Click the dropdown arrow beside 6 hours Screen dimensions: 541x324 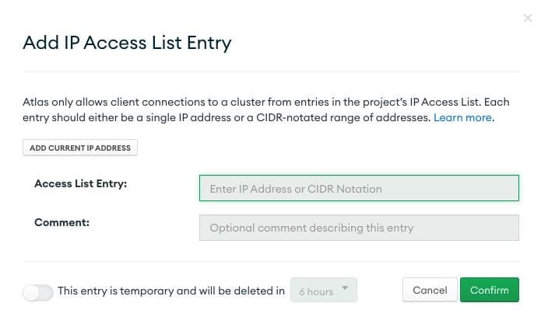[346, 290]
